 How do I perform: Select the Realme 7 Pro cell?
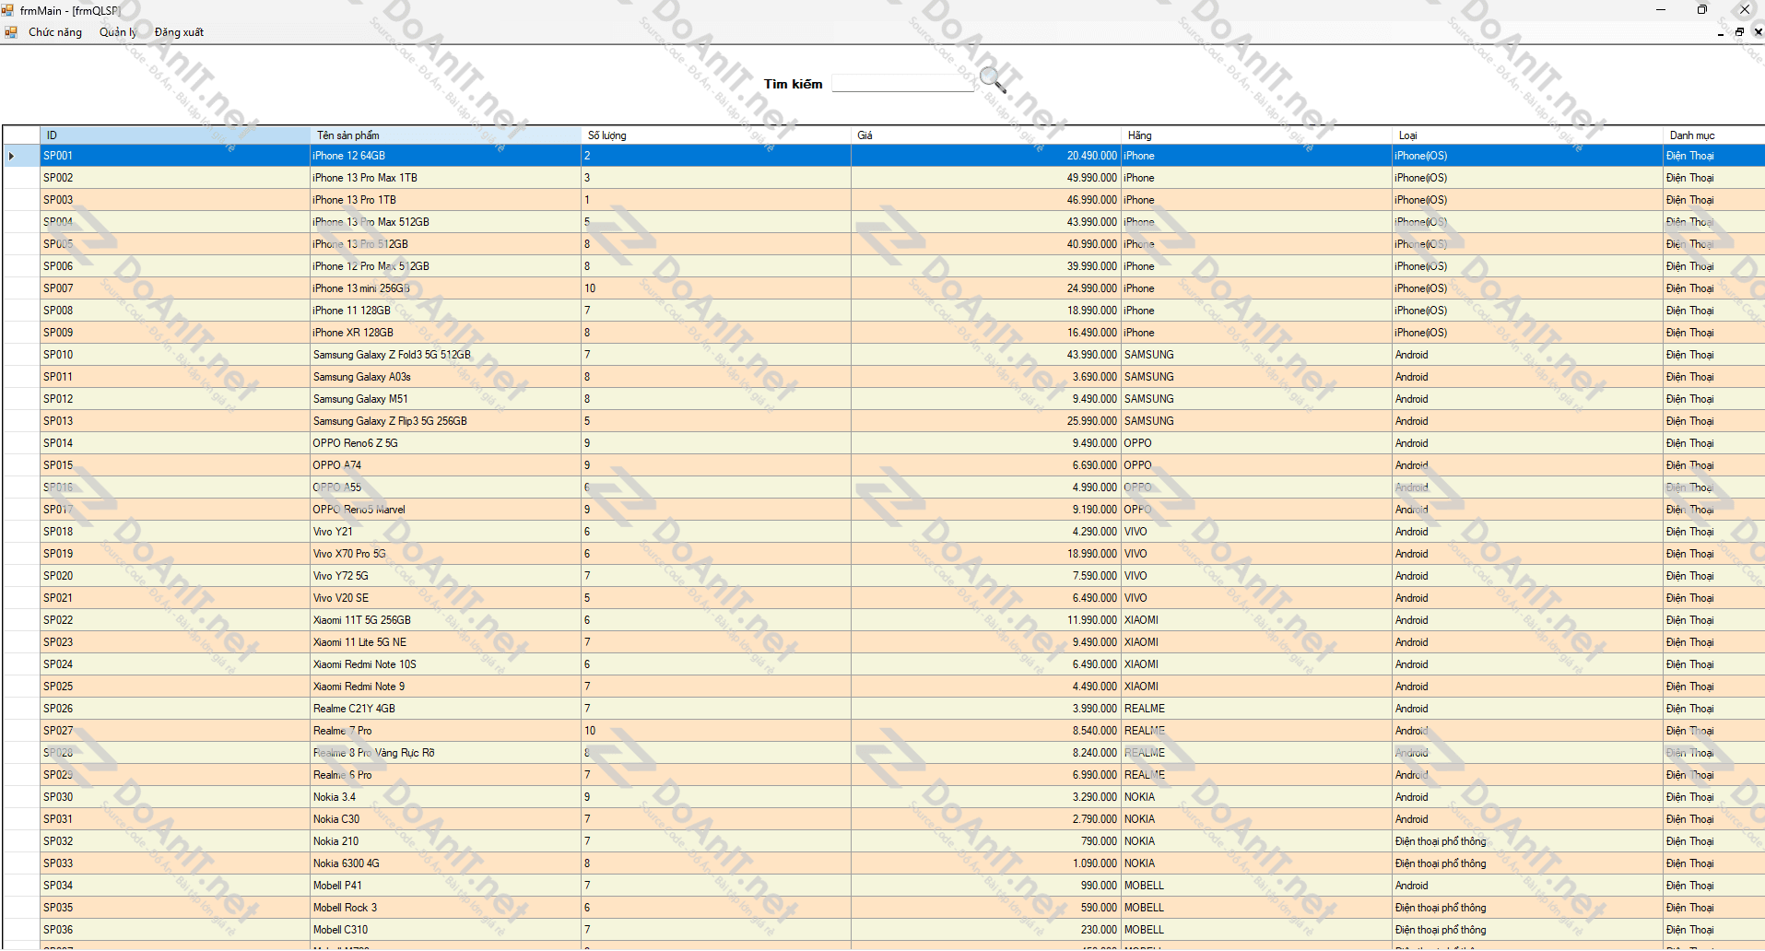[x=446, y=731]
